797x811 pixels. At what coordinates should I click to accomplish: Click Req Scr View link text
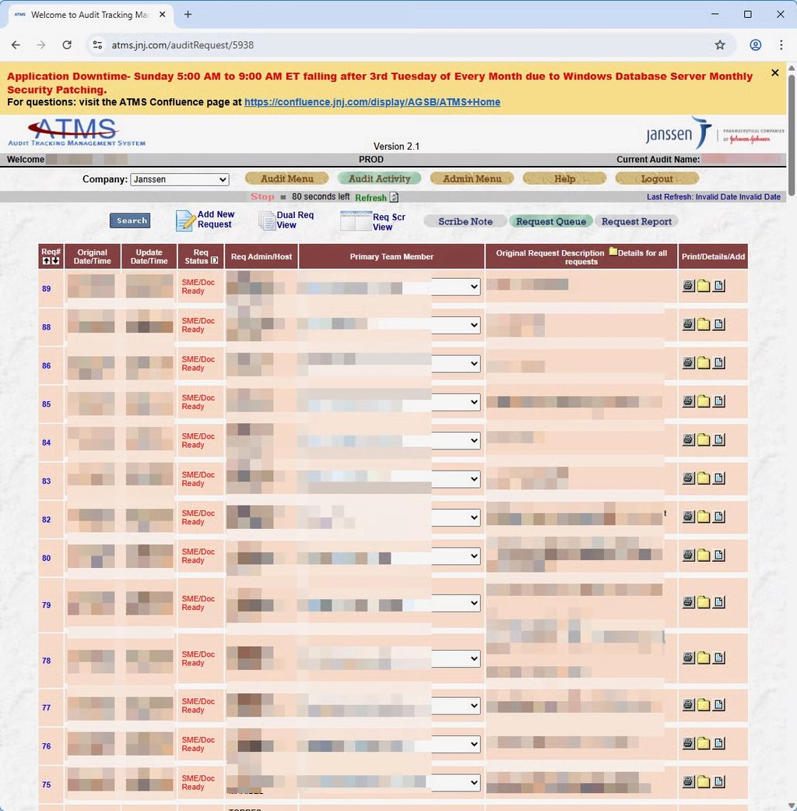tap(388, 222)
